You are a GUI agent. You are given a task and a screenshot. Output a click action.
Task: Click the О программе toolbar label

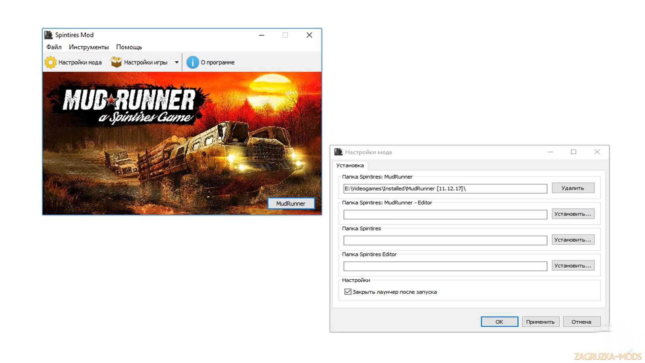(x=218, y=62)
